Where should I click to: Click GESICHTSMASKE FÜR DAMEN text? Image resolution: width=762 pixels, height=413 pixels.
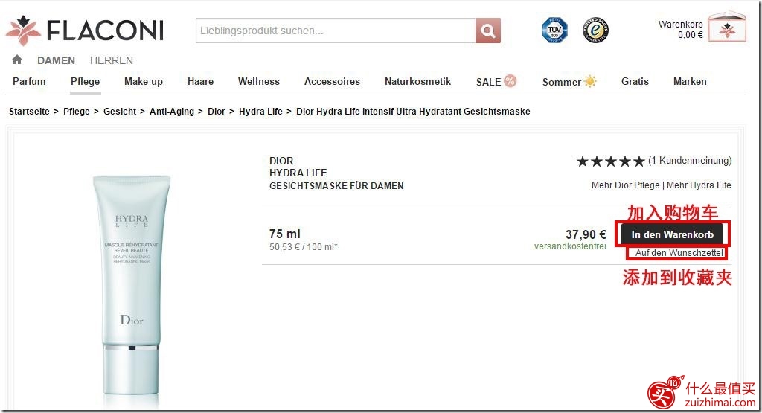(x=336, y=185)
